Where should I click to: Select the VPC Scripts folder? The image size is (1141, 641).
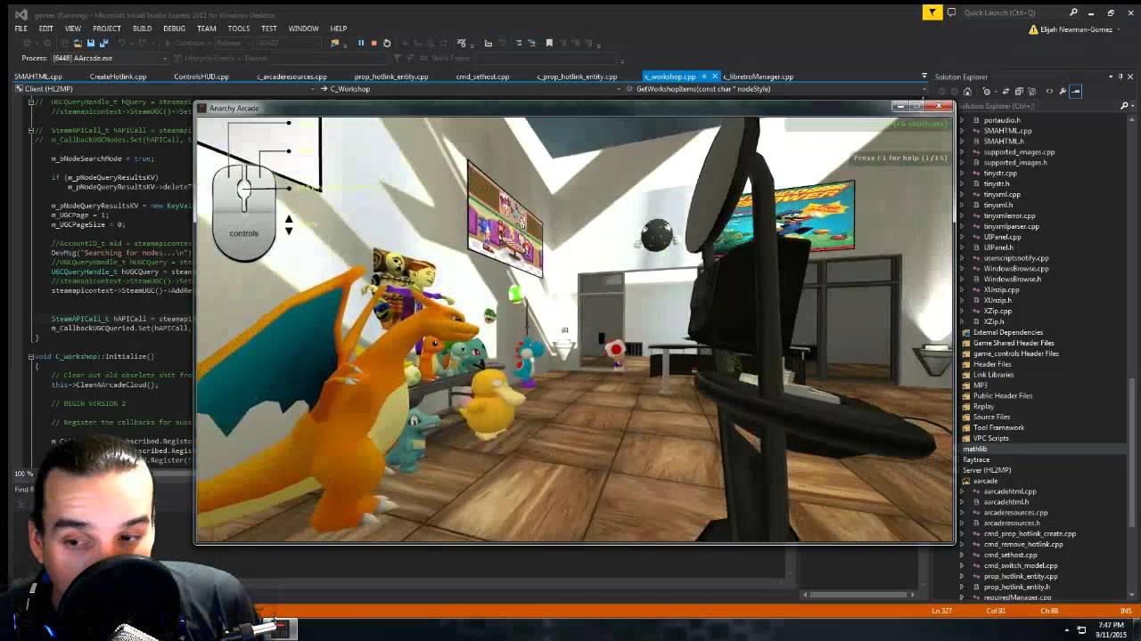(990, 438)
